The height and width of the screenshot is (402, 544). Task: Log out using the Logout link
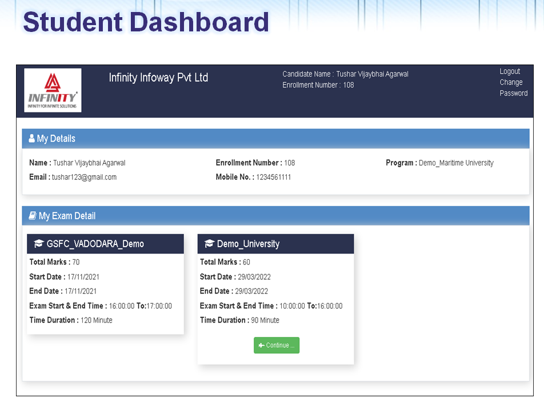coord(510,71)
